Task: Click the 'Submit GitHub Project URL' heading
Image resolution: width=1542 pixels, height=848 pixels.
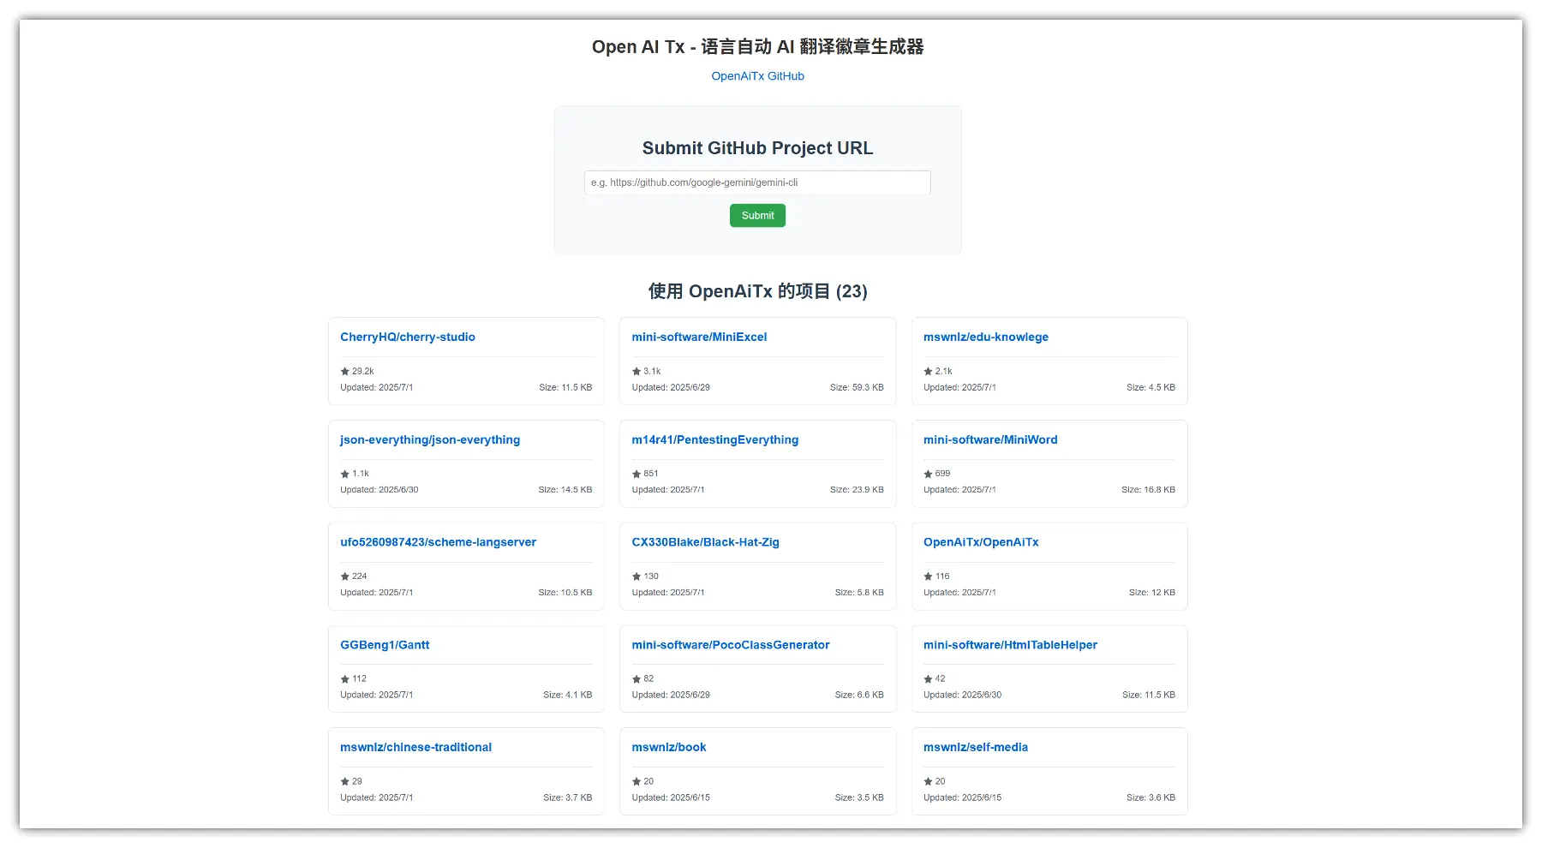Action: (x=757, y=148)
